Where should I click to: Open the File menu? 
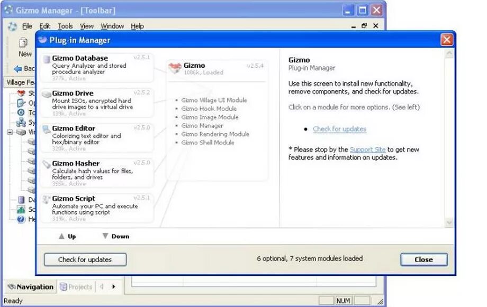pyautogui.click(x=27, y=26)
